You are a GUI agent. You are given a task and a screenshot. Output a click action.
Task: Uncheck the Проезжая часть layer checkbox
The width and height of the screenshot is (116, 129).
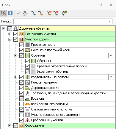(x=21, y=45)
